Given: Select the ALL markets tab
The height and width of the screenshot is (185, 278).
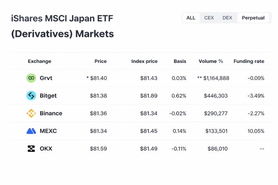Looking at the screenshot, I should point(191,18).
